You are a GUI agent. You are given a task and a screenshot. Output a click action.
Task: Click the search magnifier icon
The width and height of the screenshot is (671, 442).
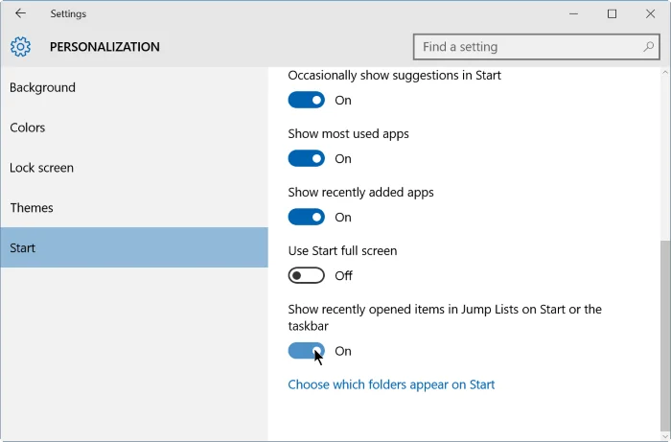point(648,47)
